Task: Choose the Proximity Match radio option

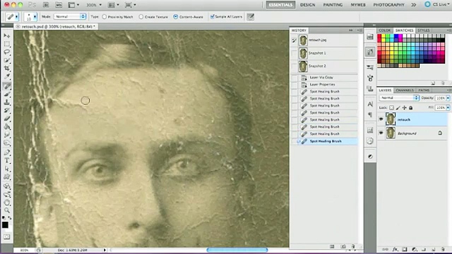Action: point(105,17)
